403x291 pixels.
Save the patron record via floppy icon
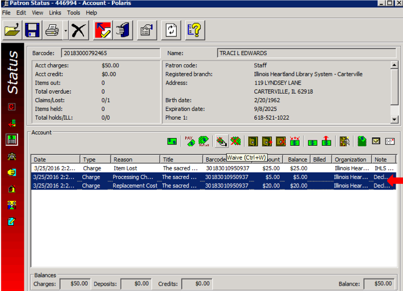[x=32, y=30]
